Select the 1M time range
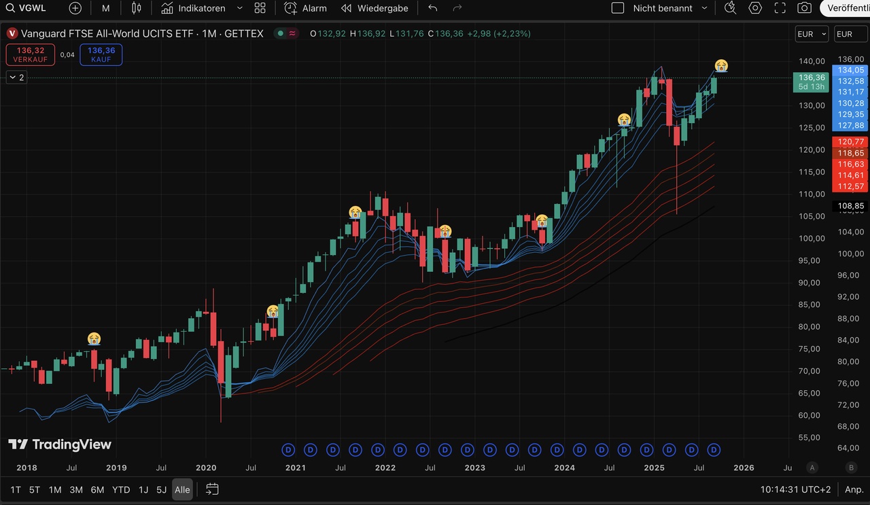The width and height of the screenshot is (870, 505). click(55, 489)
